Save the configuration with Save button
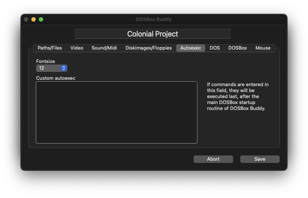Image resolution: width=308 pixels, height=198 pixels. 260,159
